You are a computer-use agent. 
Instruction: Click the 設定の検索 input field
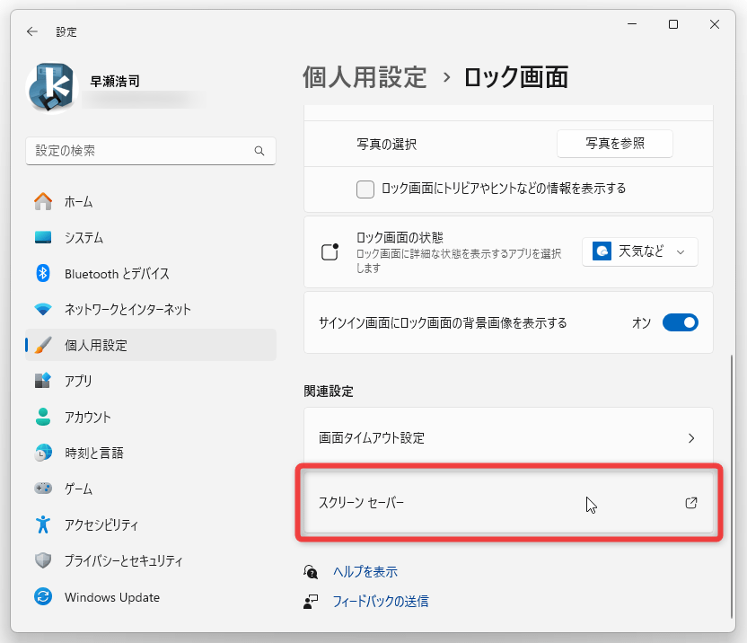click(x=151, y=151)
